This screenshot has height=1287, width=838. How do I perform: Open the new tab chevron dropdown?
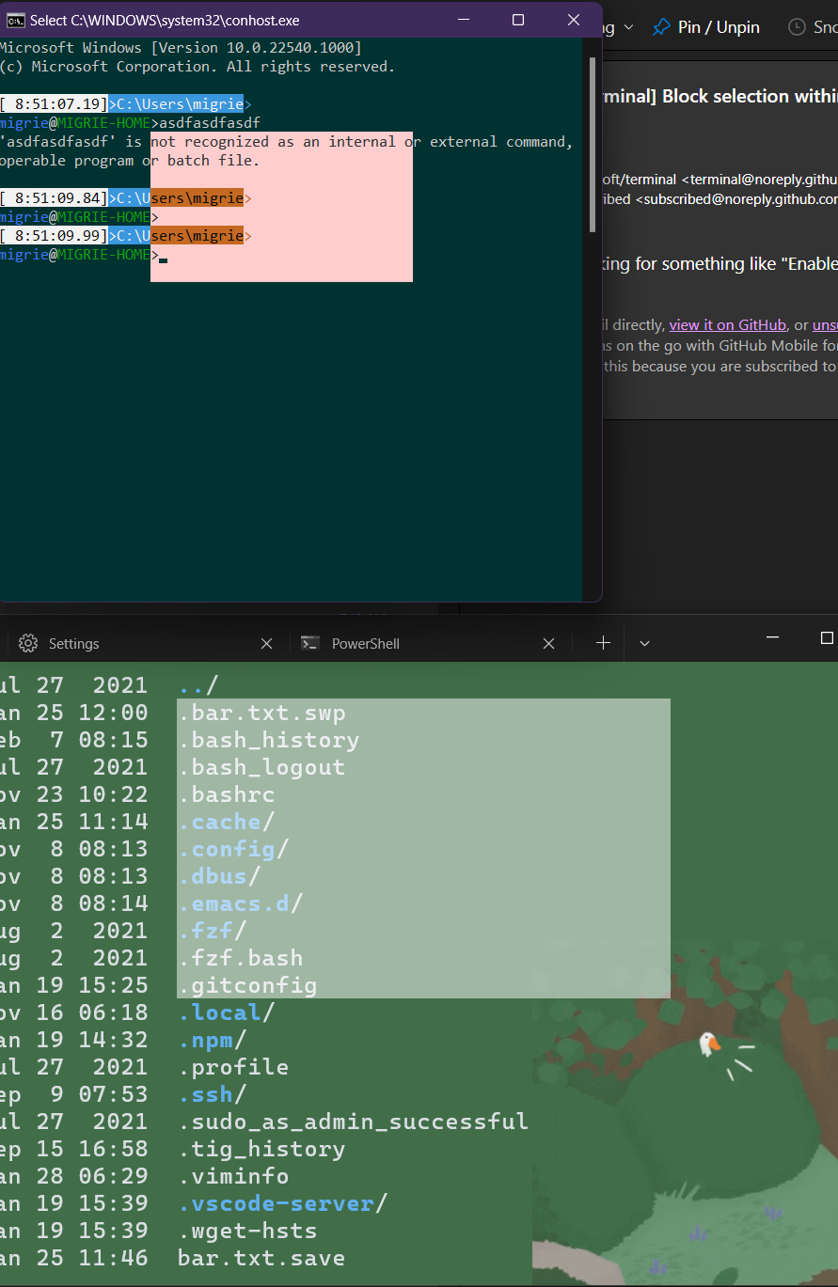pos(644,643)
